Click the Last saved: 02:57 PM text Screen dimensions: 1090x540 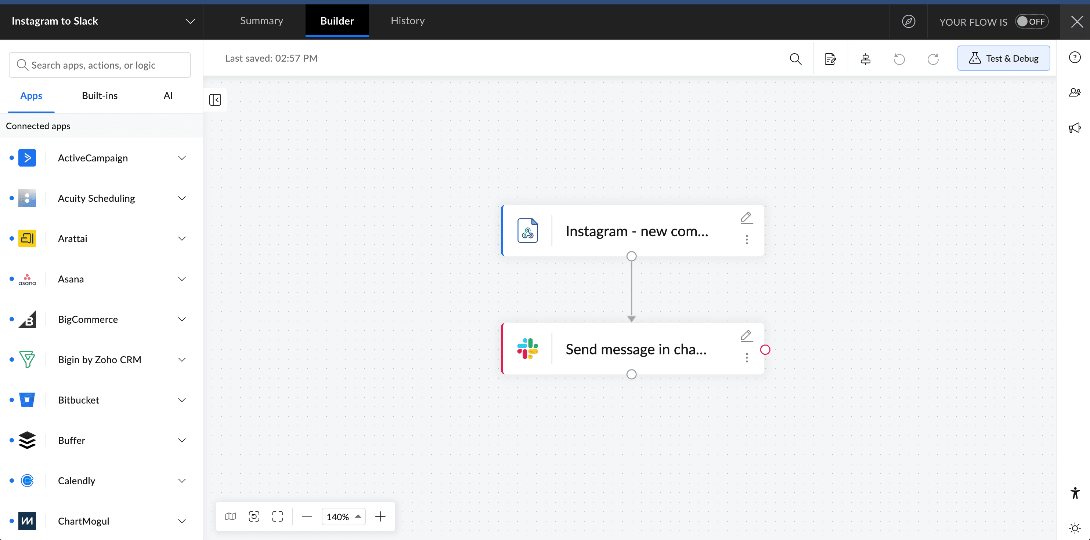click(271, 58)
